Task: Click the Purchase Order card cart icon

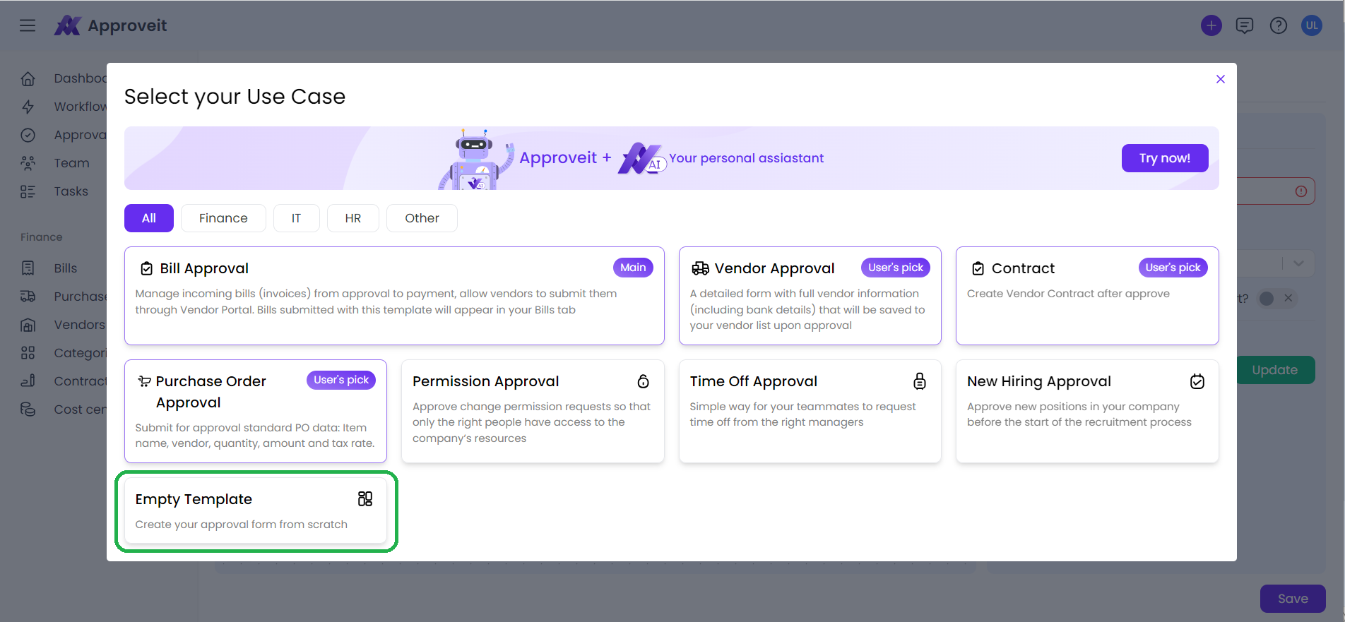Action: pos(144,381)
